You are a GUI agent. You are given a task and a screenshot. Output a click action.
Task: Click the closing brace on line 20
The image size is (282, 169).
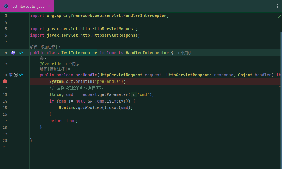pos(31,140)
